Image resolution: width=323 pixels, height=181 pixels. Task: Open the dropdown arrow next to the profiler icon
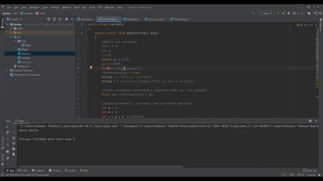298,14
